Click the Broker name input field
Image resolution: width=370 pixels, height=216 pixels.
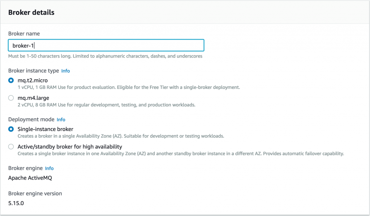(106, 45)
